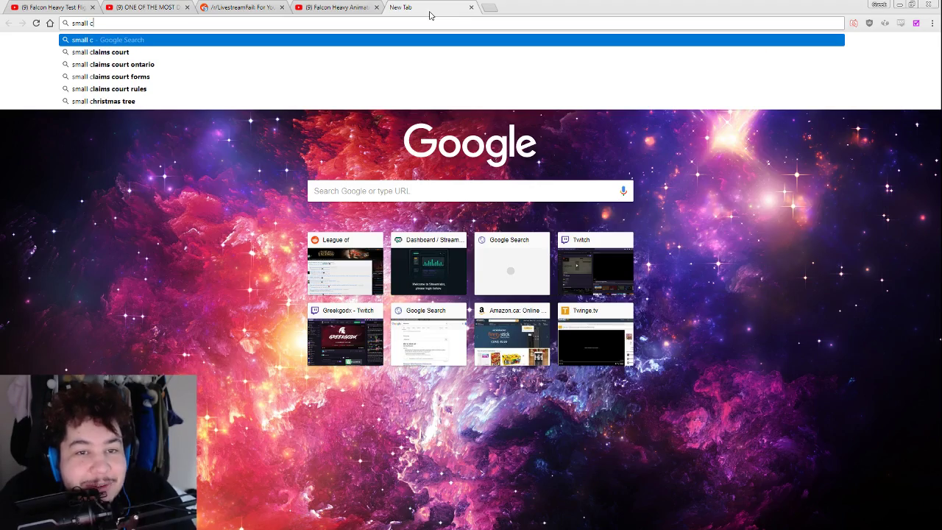Close the LivestreamFail tab
Image resolution: width=942 pixels, height=530 pixels.
click(x=282, y=7)
